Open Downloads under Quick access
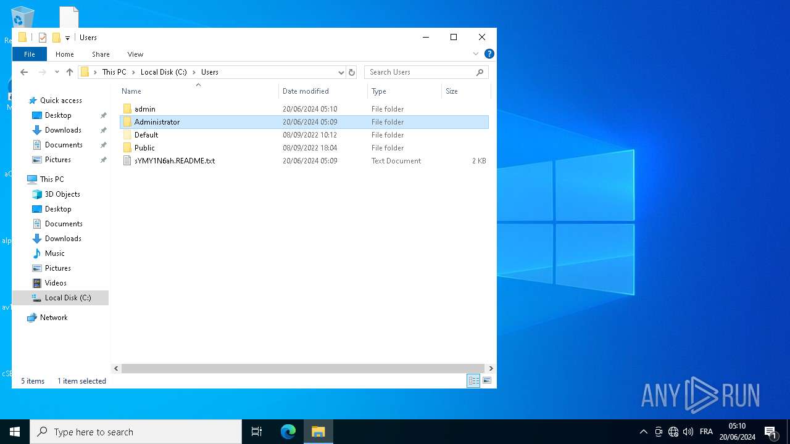The width and height of the screenshot is (790, 444). tap(63, 130)
